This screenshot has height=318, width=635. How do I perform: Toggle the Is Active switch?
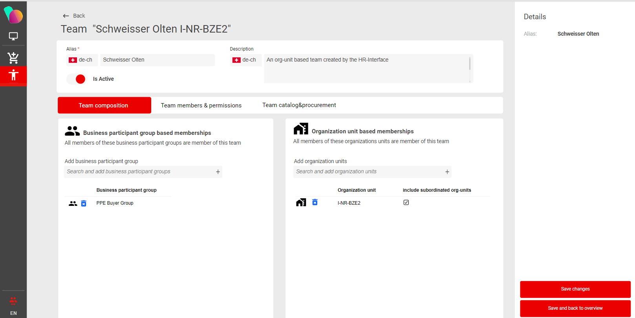point(77,79)
